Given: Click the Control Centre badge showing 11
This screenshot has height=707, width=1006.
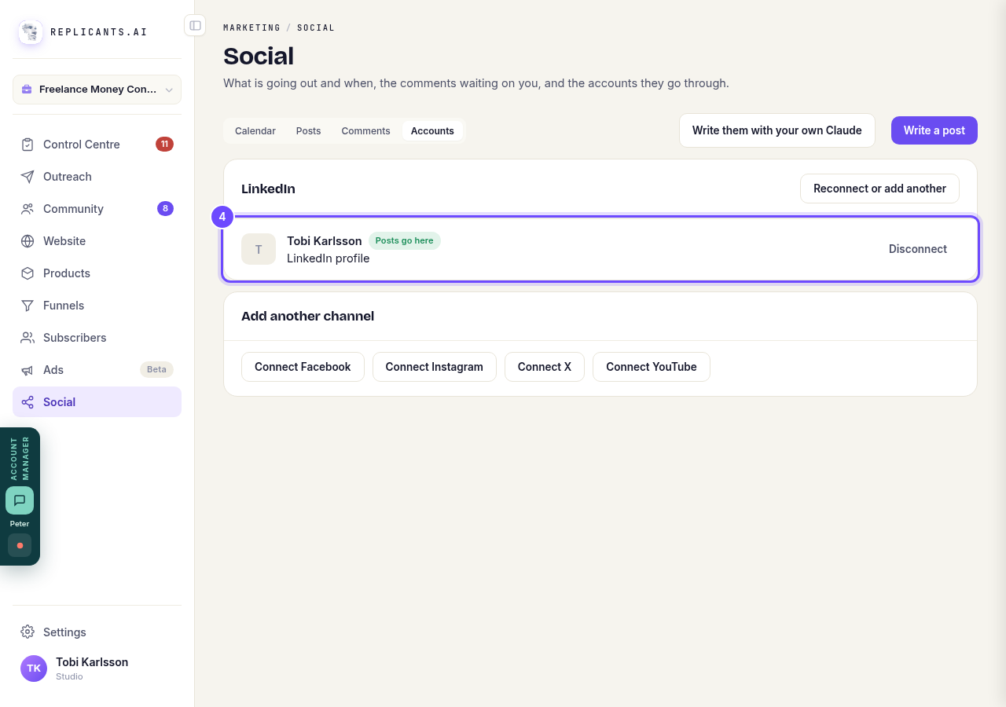Looking at the screenshot, I should click(164, 145).
